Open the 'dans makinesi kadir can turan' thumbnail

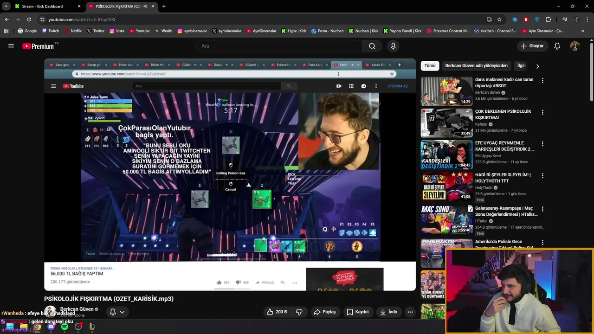pos(446,91)
